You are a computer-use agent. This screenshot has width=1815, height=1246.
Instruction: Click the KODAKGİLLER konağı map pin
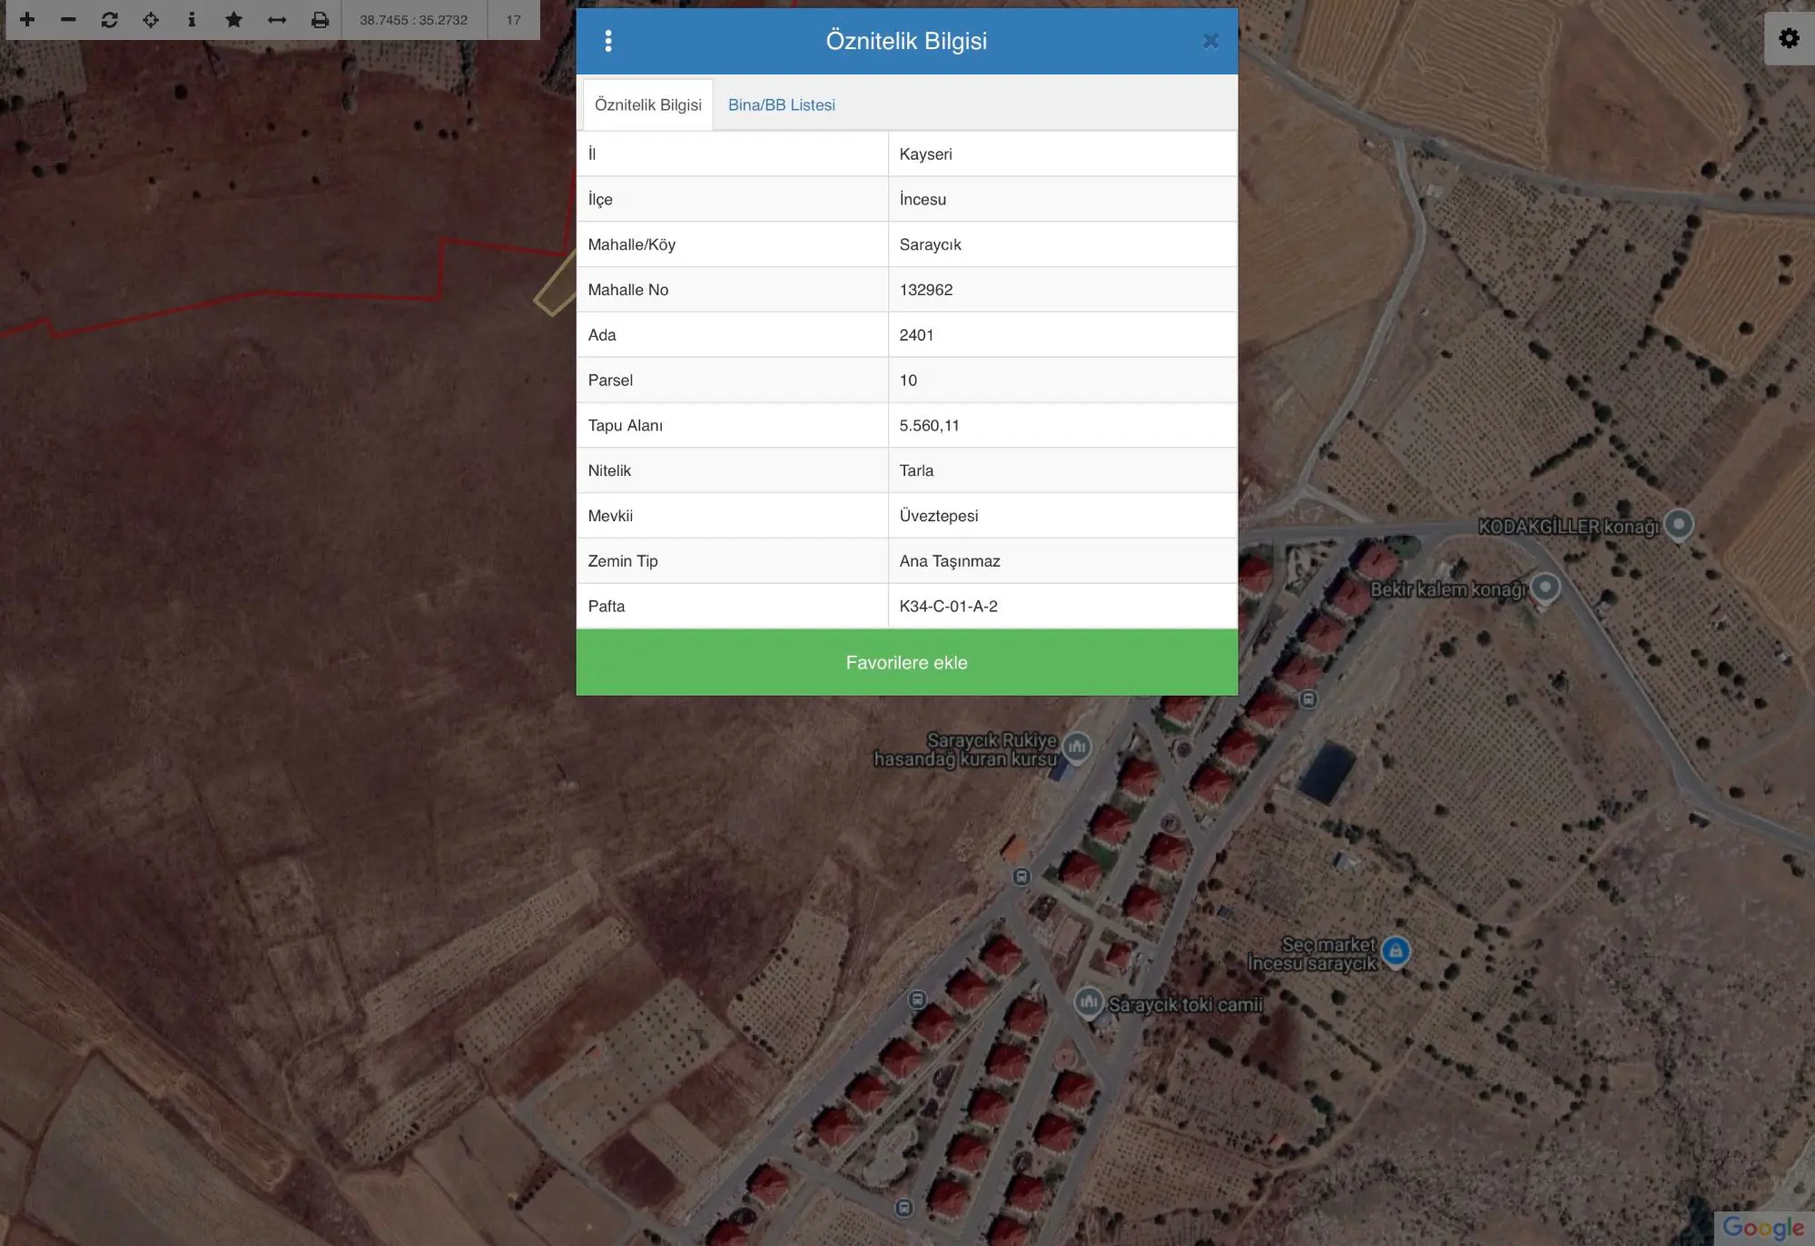pyautogui.click(x=1679, y=524)
